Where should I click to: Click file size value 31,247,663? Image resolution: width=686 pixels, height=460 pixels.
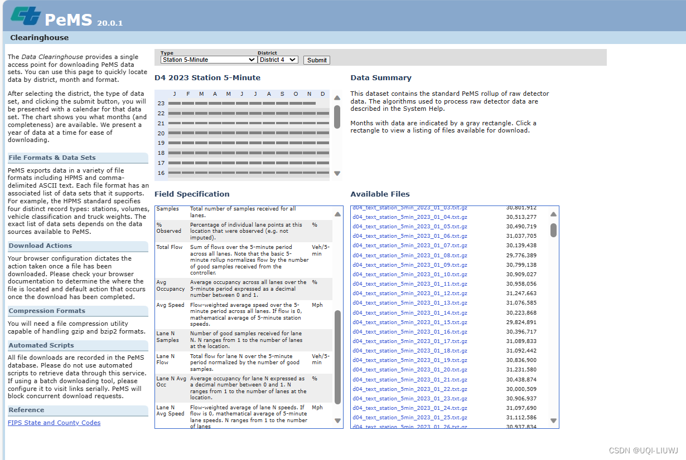coord(521,293)
